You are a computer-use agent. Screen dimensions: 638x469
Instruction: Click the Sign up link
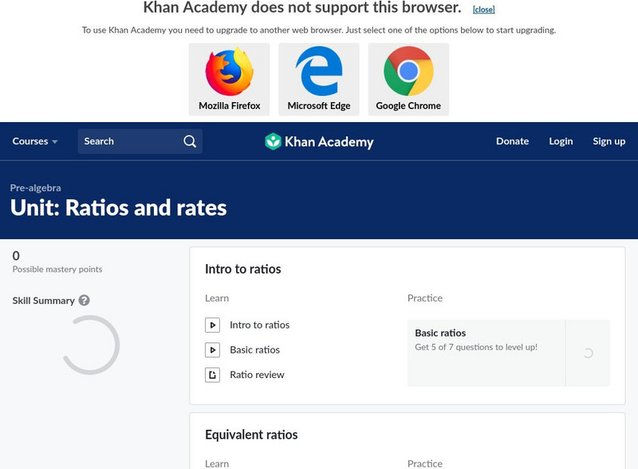(608, 141)
